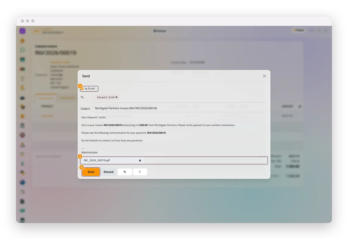Viewport: 348px width, 239px height.
Task: Attach a file with paperclip button
Action: (x=125, y=172)
